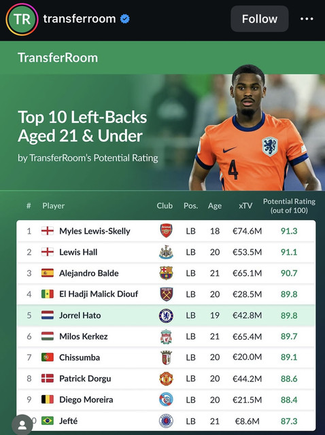The height and width of the screenshot is (435, 325).
Task: Open the three-dot more options menu
Action: [x=307, y=19]
